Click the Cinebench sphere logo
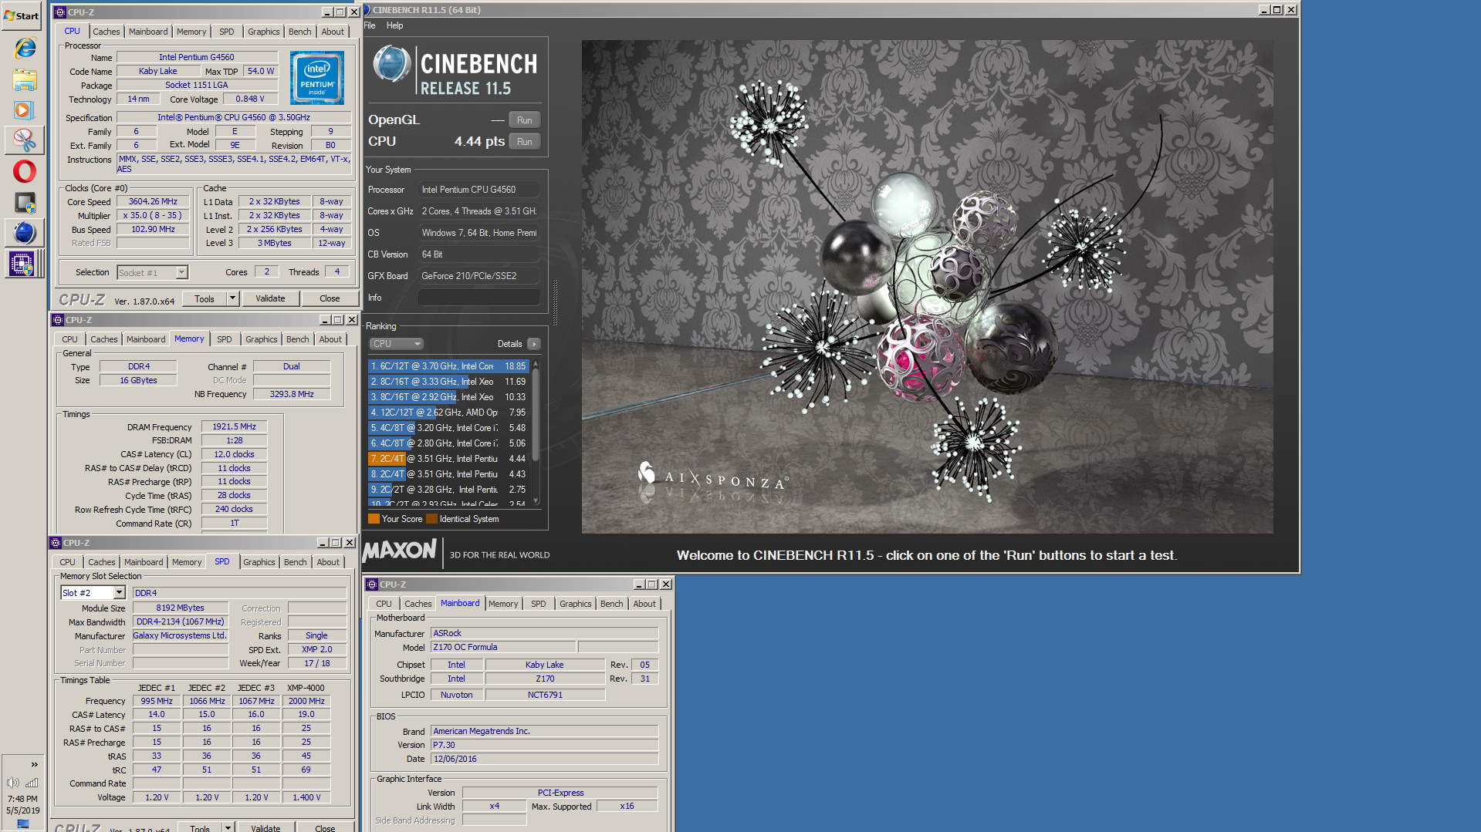Screen dimensions: 1481x832 391,65
